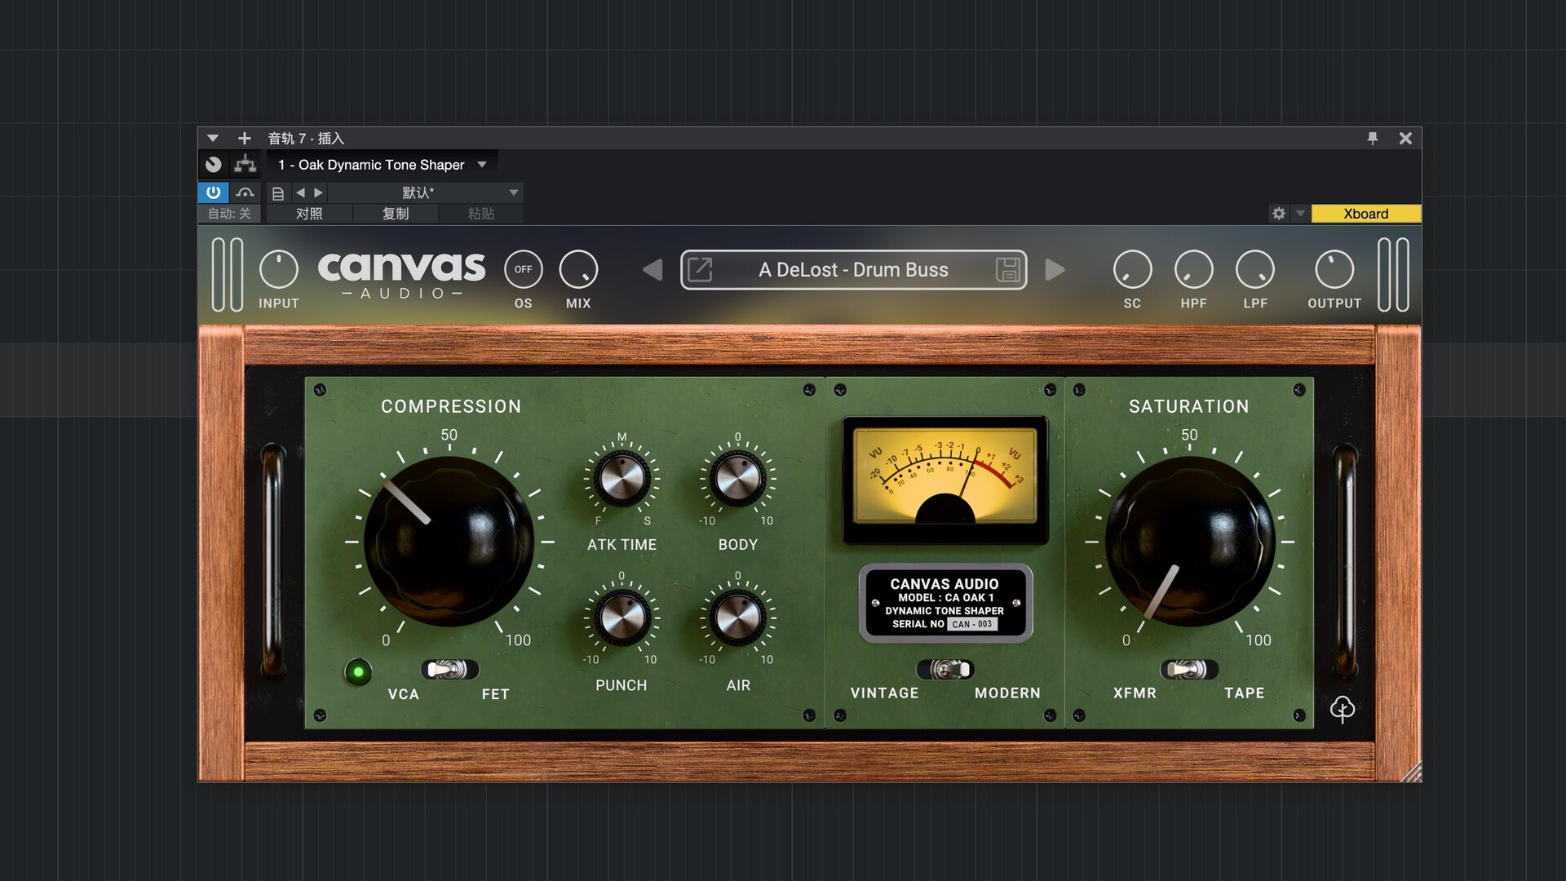Flip the XFMR/Tape saturation switch
Viewport: 1566px width, 881px height.
[1188, 670]
